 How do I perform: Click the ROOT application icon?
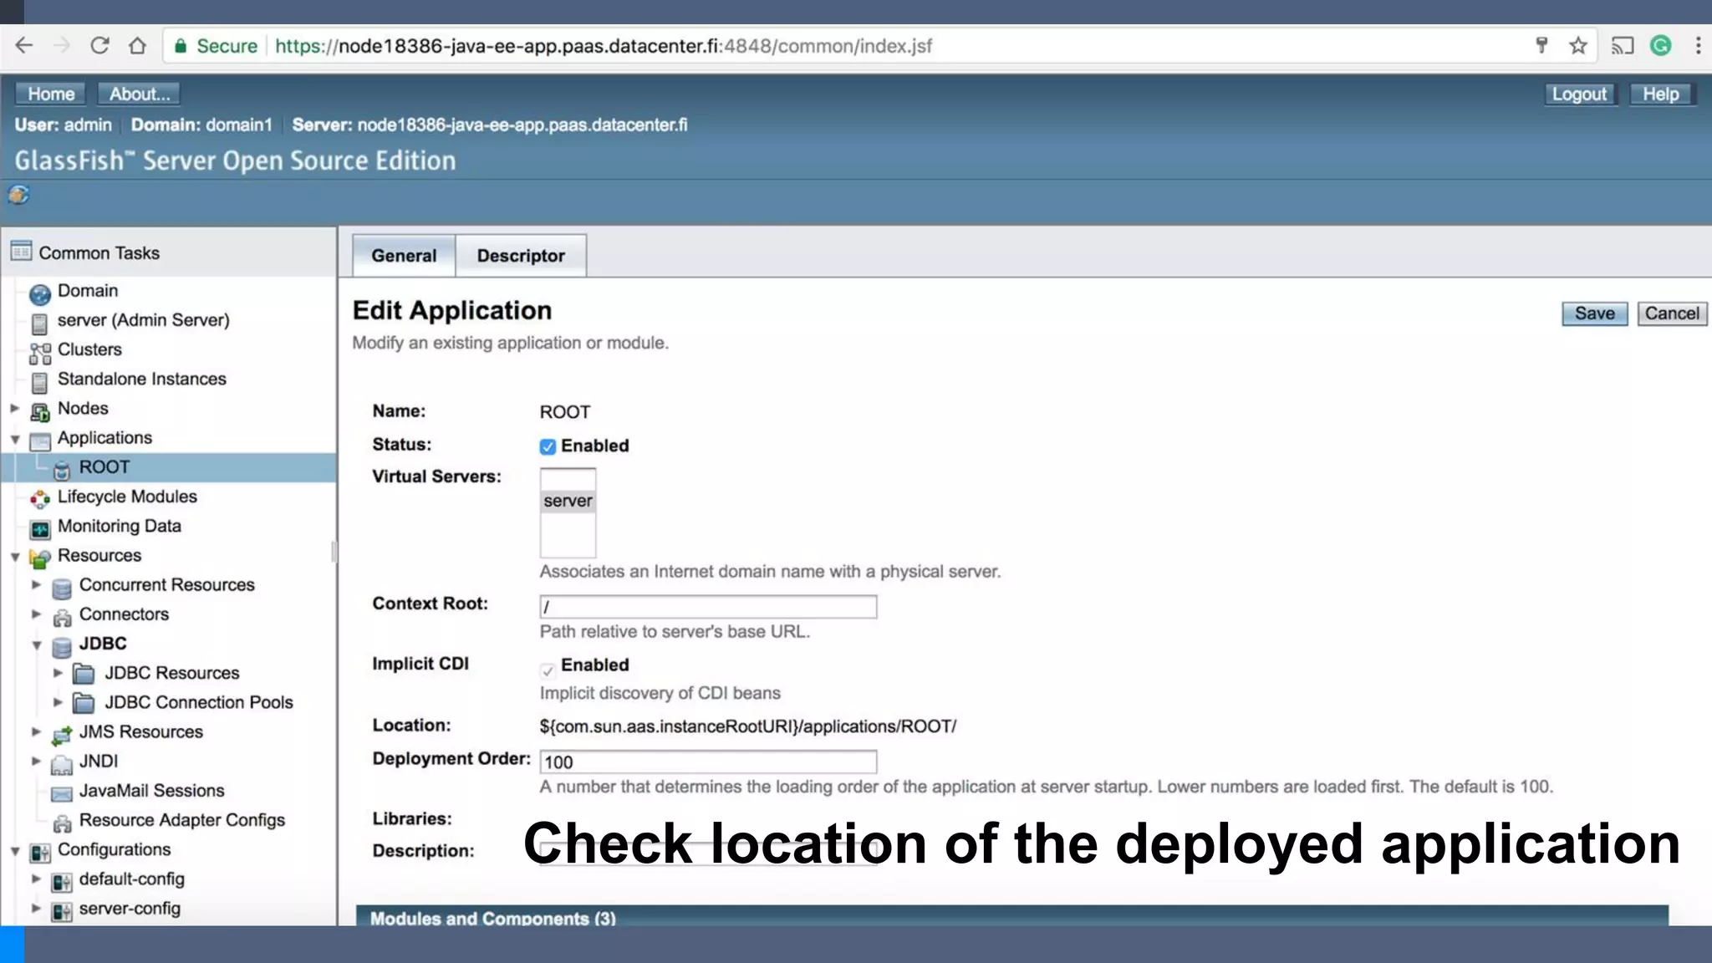61,471
